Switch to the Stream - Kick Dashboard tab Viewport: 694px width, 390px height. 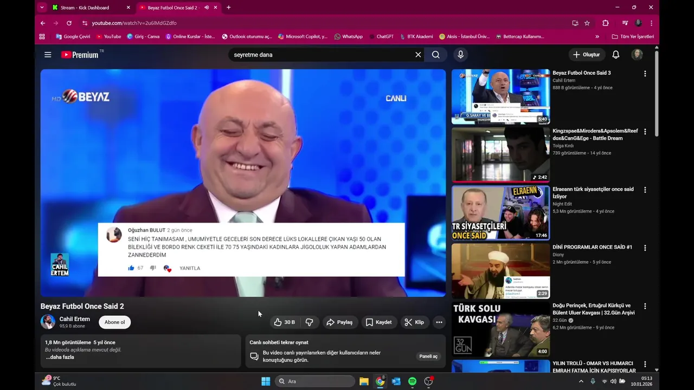[85, 8]
